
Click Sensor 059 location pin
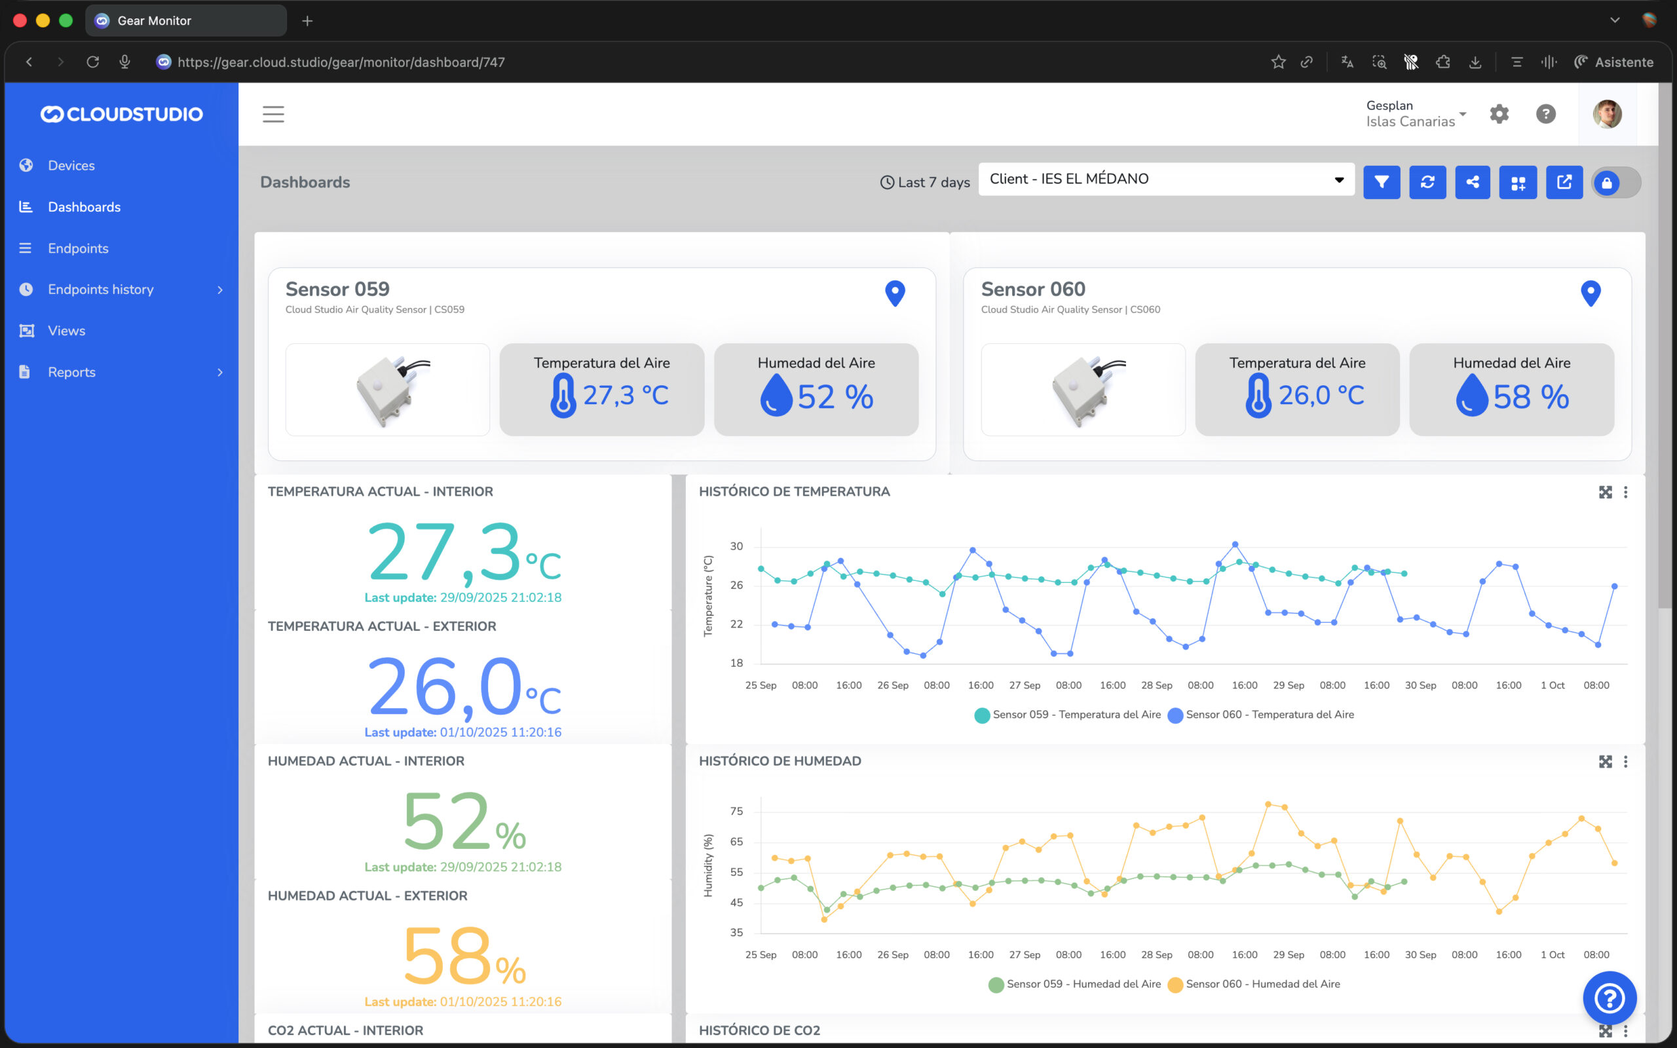tap(895, 293)
